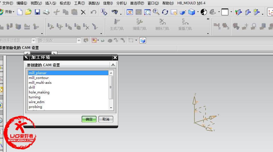Click the shaded cube rendering style icon
The height and width of the screenshot is (152, 273).
(x=192, y=12)
